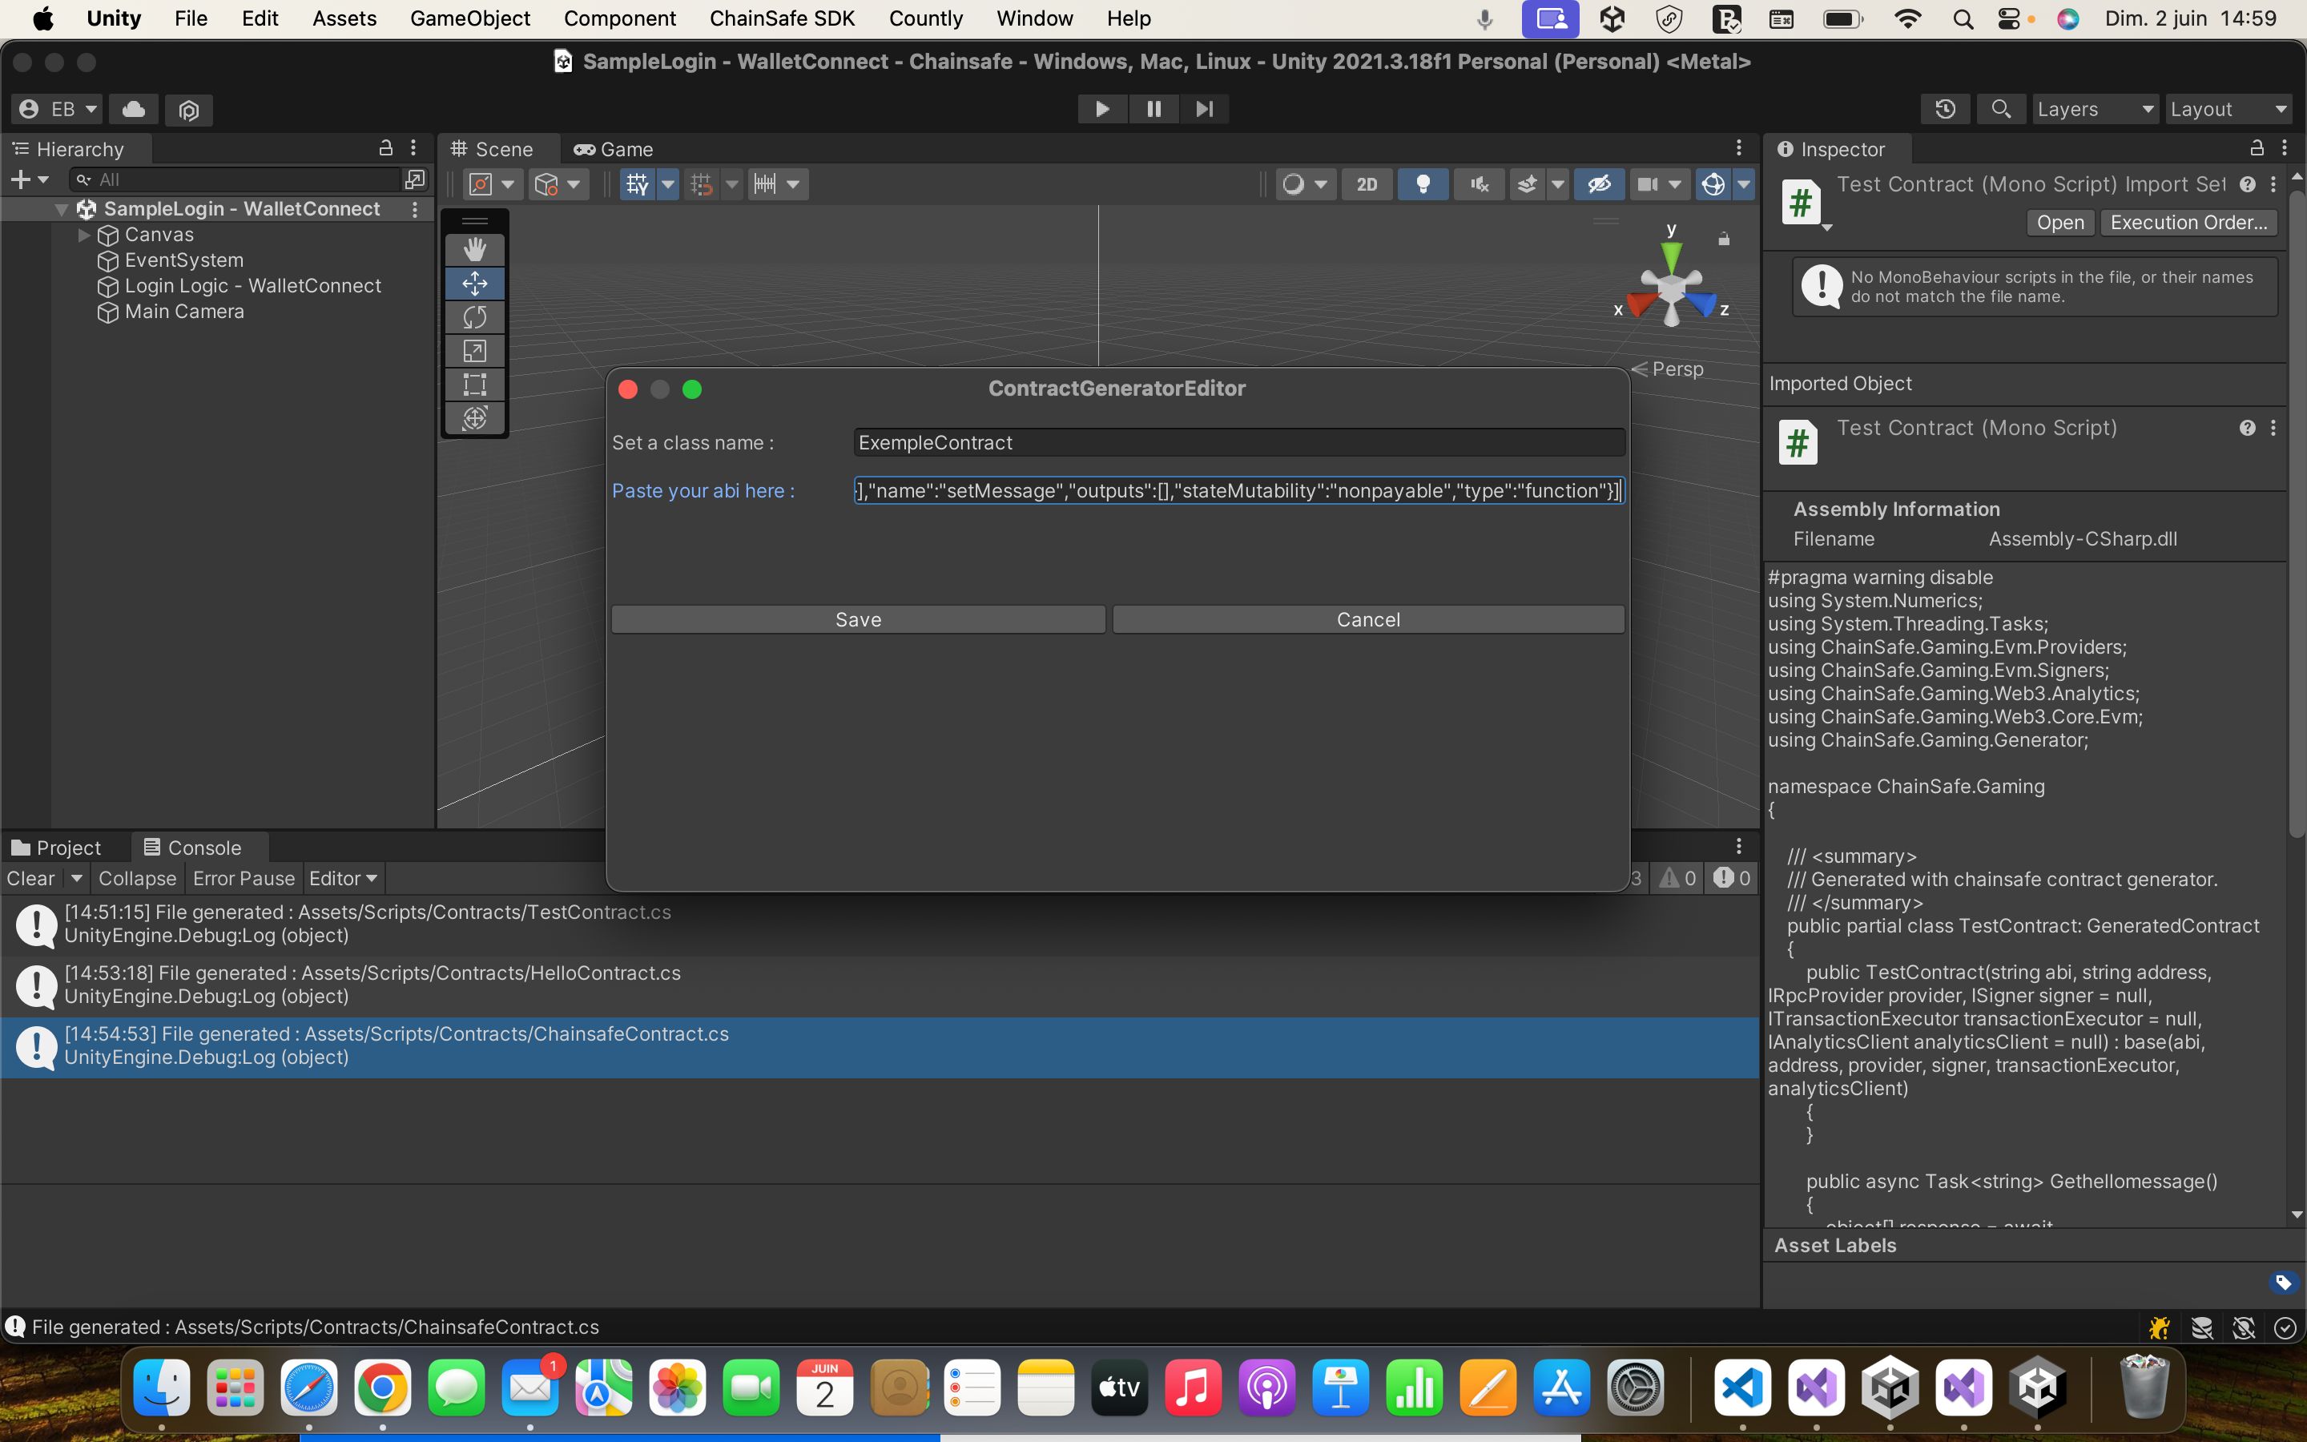The height and width of the screenshot is (1442, 2307).
Task: Click the asset labels tag icon
Action: [x=2282, y=1283]
